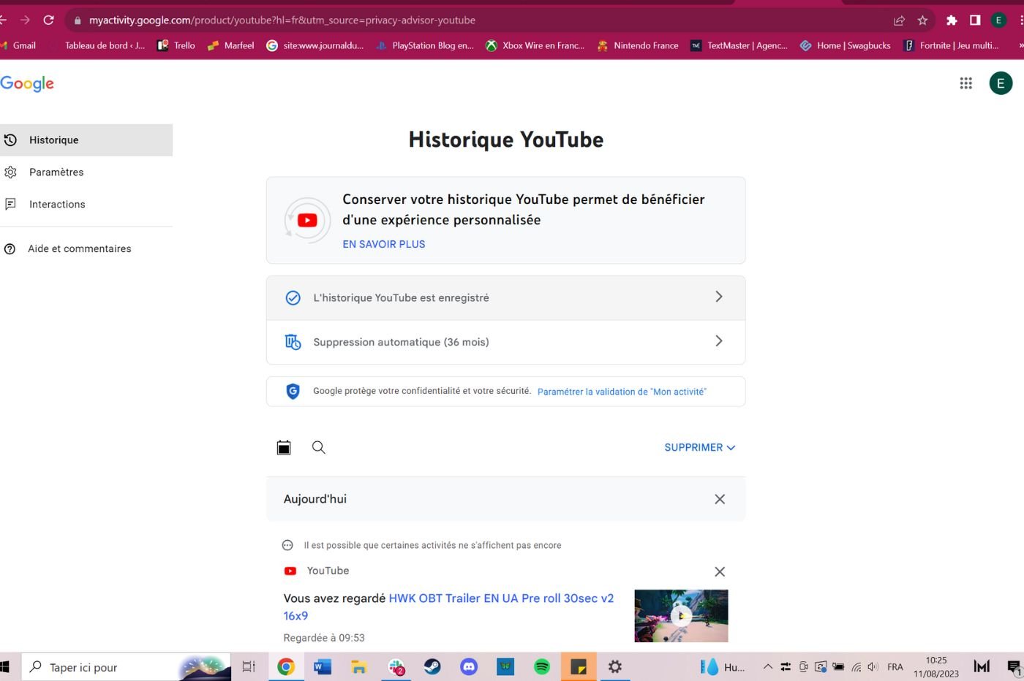The width and height of the screenshot is (1024, 681).
Task: Open the Fortnite bookmark
Action: pyautogui.click(x=951, y=45)
